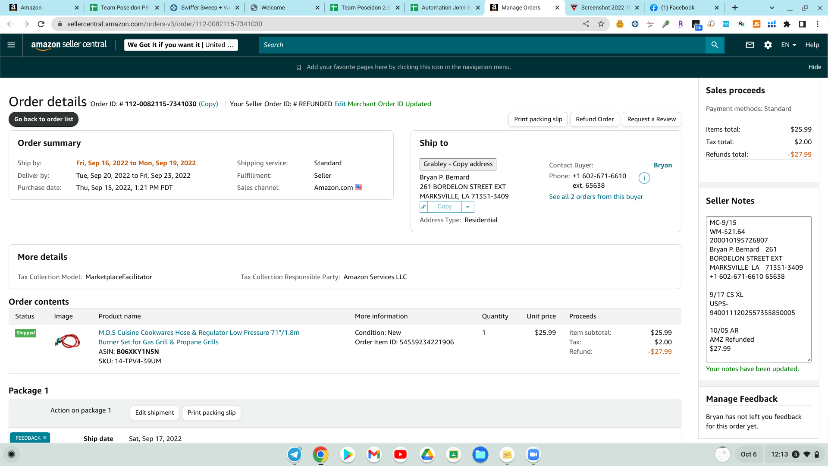Click the top Print packing slip button

(x=538, y=120)
